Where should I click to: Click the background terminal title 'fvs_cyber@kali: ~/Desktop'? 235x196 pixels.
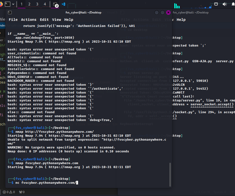click(x=190, y=13)
